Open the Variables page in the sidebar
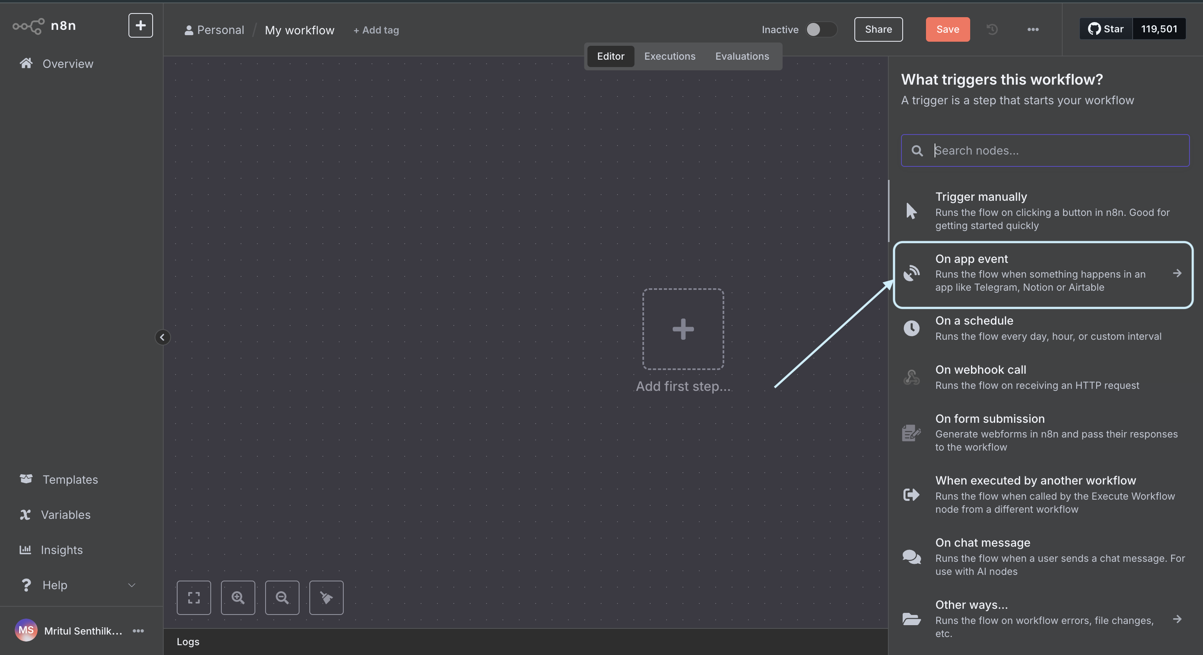This screenshot has height=655, width=1203. coord(65,515)
